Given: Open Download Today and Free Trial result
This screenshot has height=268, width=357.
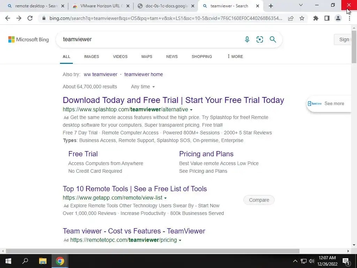Looking at the screenshot, I should [173, 100].
